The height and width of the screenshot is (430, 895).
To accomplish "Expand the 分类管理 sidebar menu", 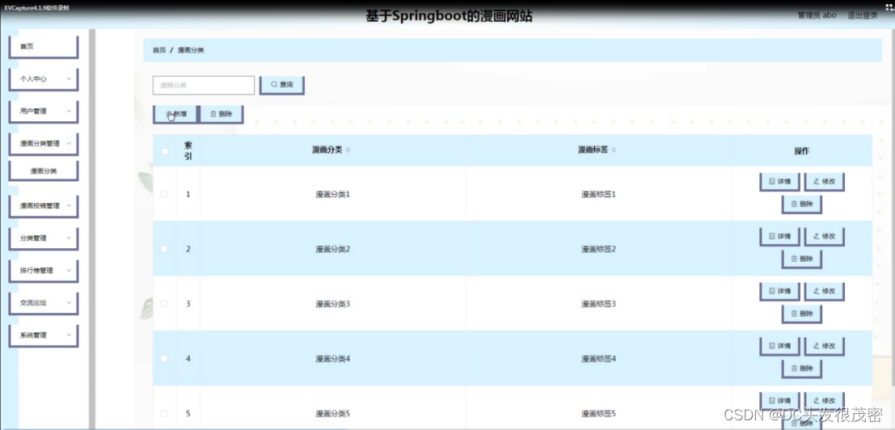I will tap(44, 238).
